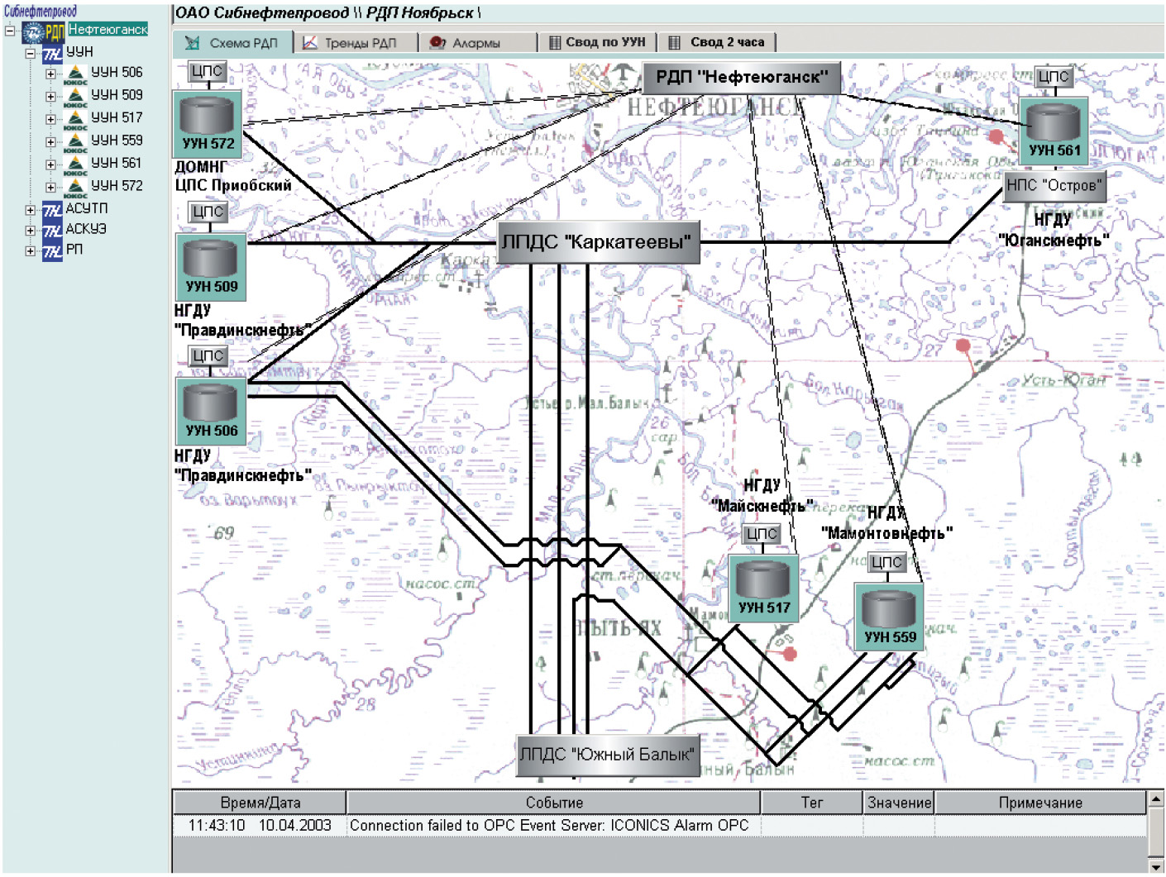The height and width of the screenshot is (877, 1166).
Task: Click the Схема РДП tab icon
Action: pos(192,43)
